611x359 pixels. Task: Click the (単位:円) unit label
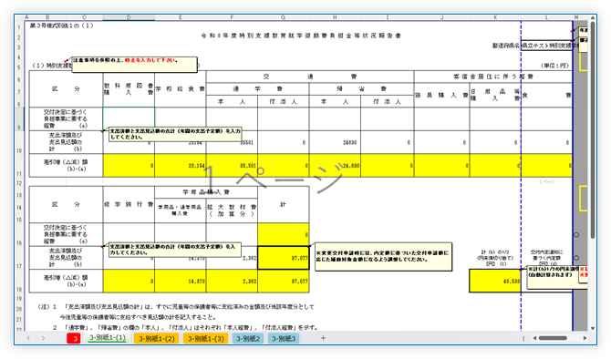(x=554, y=66)
